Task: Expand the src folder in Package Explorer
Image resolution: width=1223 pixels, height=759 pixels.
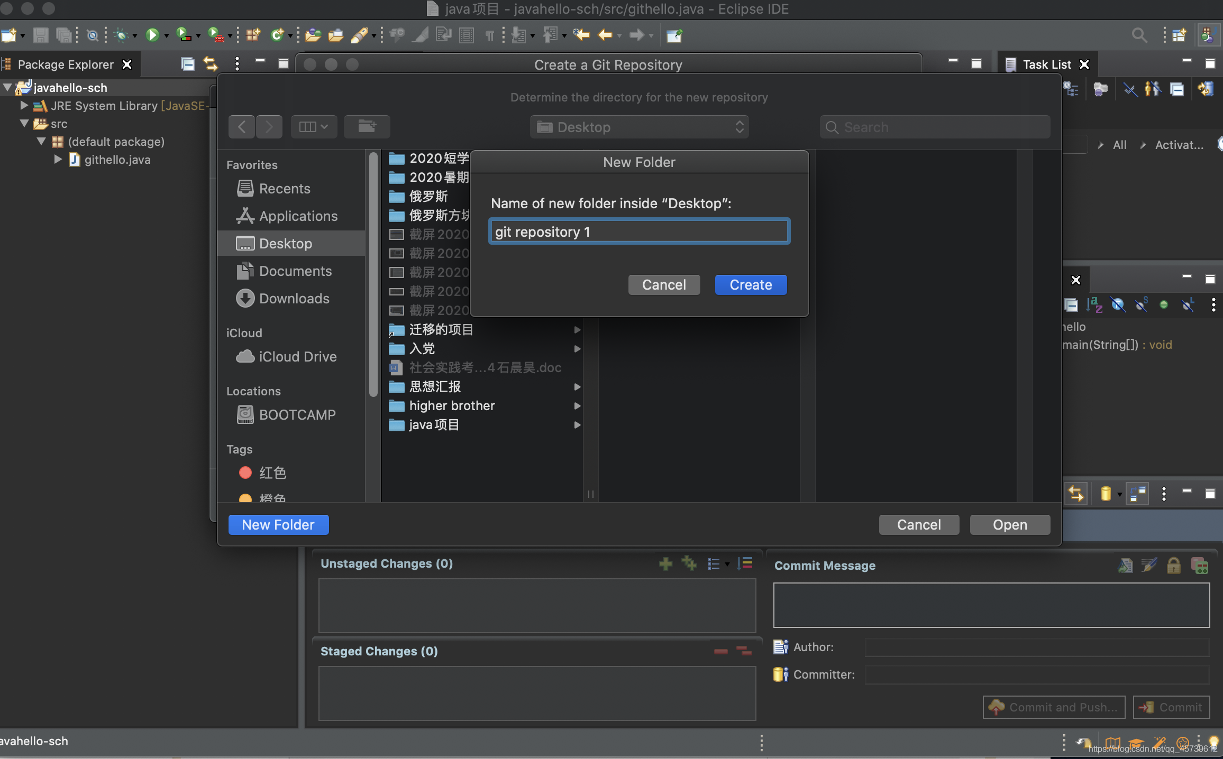Action: [24, 123]
